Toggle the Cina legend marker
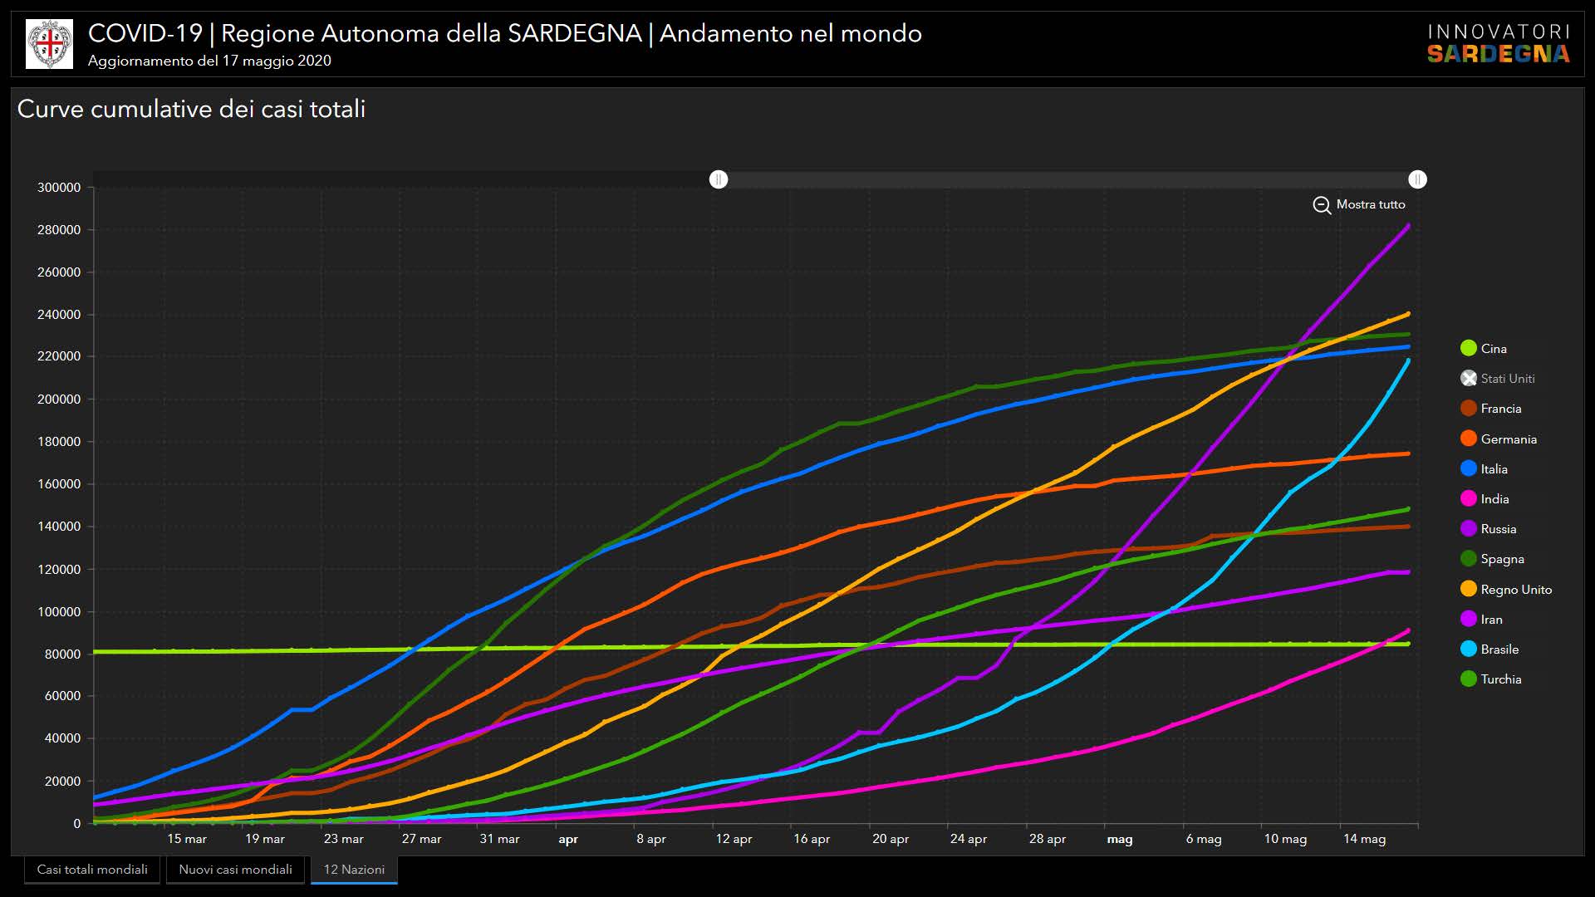The width and height of the screenshot is (1595, 897). pos(1469,349)
